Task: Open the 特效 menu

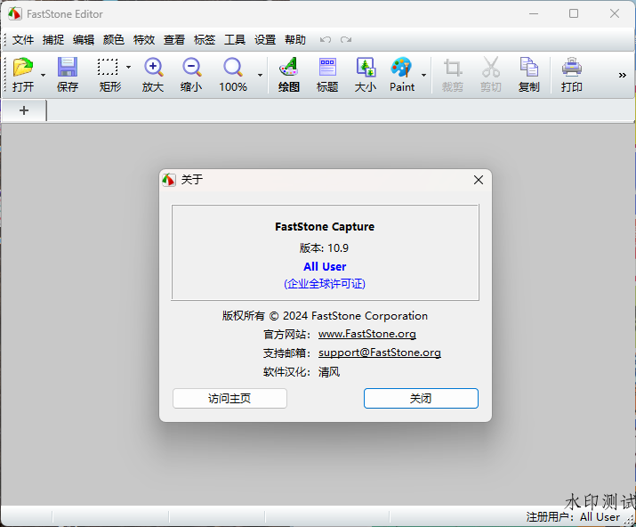Action: pos(144,40)
